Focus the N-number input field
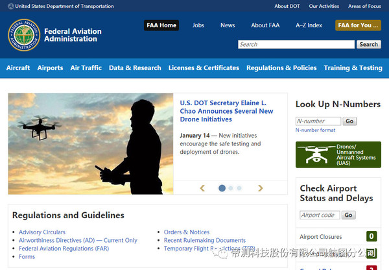Viewport: 389px width, 270px height. [318, 121]
